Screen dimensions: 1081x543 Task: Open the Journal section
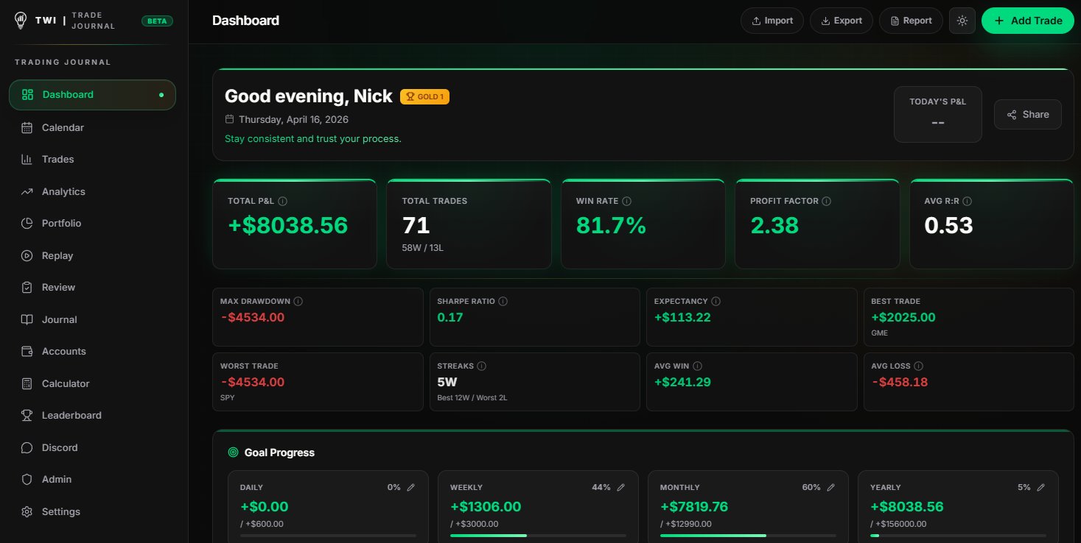(59, 319)
